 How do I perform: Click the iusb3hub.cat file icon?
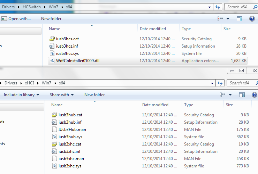pos(54,115)
